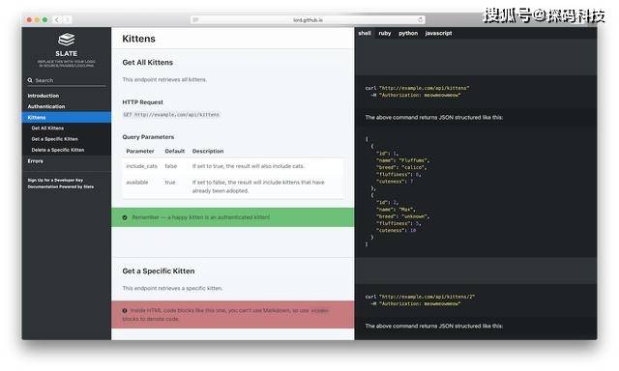Click the Parameter column header
The width and height of the screenshot is (619, 371).
(140, 151)
